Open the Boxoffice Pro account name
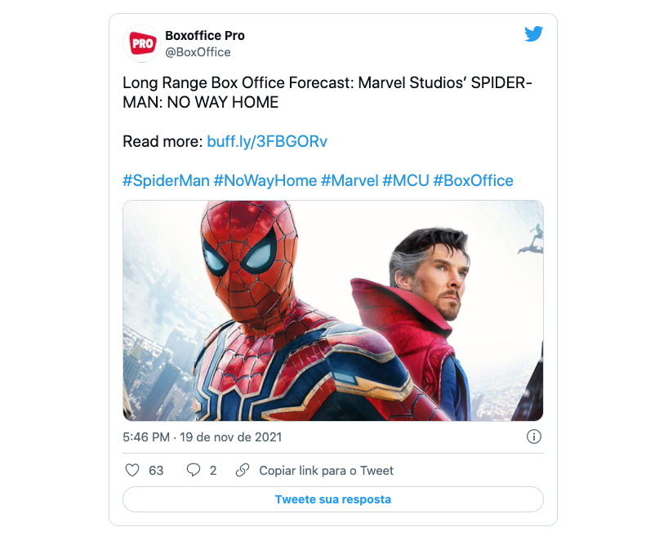The image size is (668, 536). click(205, 36)
